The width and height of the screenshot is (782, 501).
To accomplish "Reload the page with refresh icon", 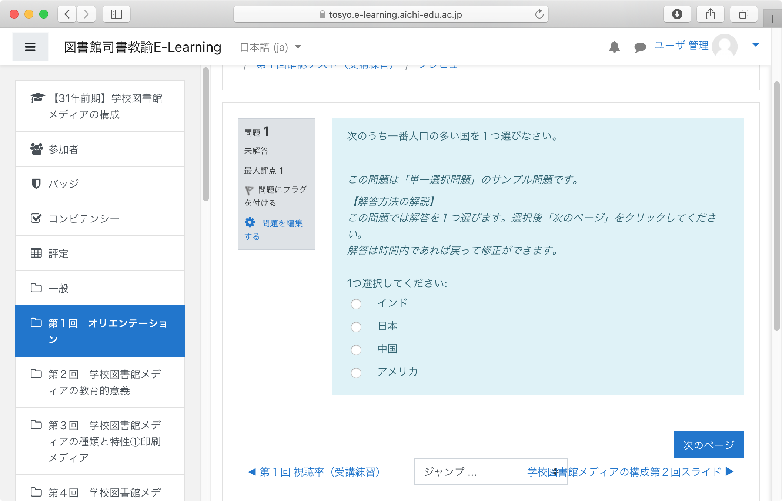I will [x=539, y=14].
